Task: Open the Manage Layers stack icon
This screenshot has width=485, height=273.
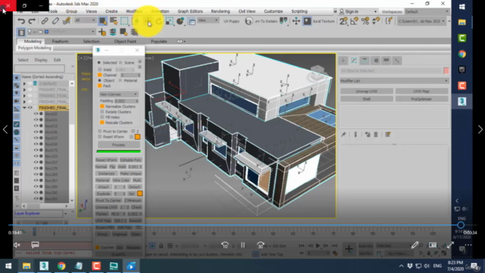Action: pyautogui.click(x=113, y=32)
